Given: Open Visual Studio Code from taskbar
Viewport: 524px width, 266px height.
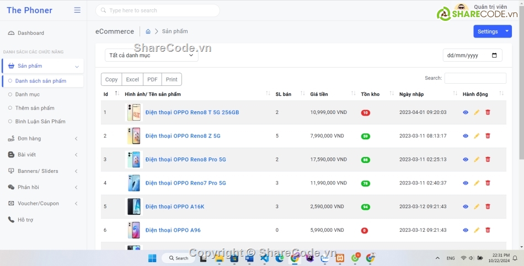Looking at the screenshot, I should 264,258.
